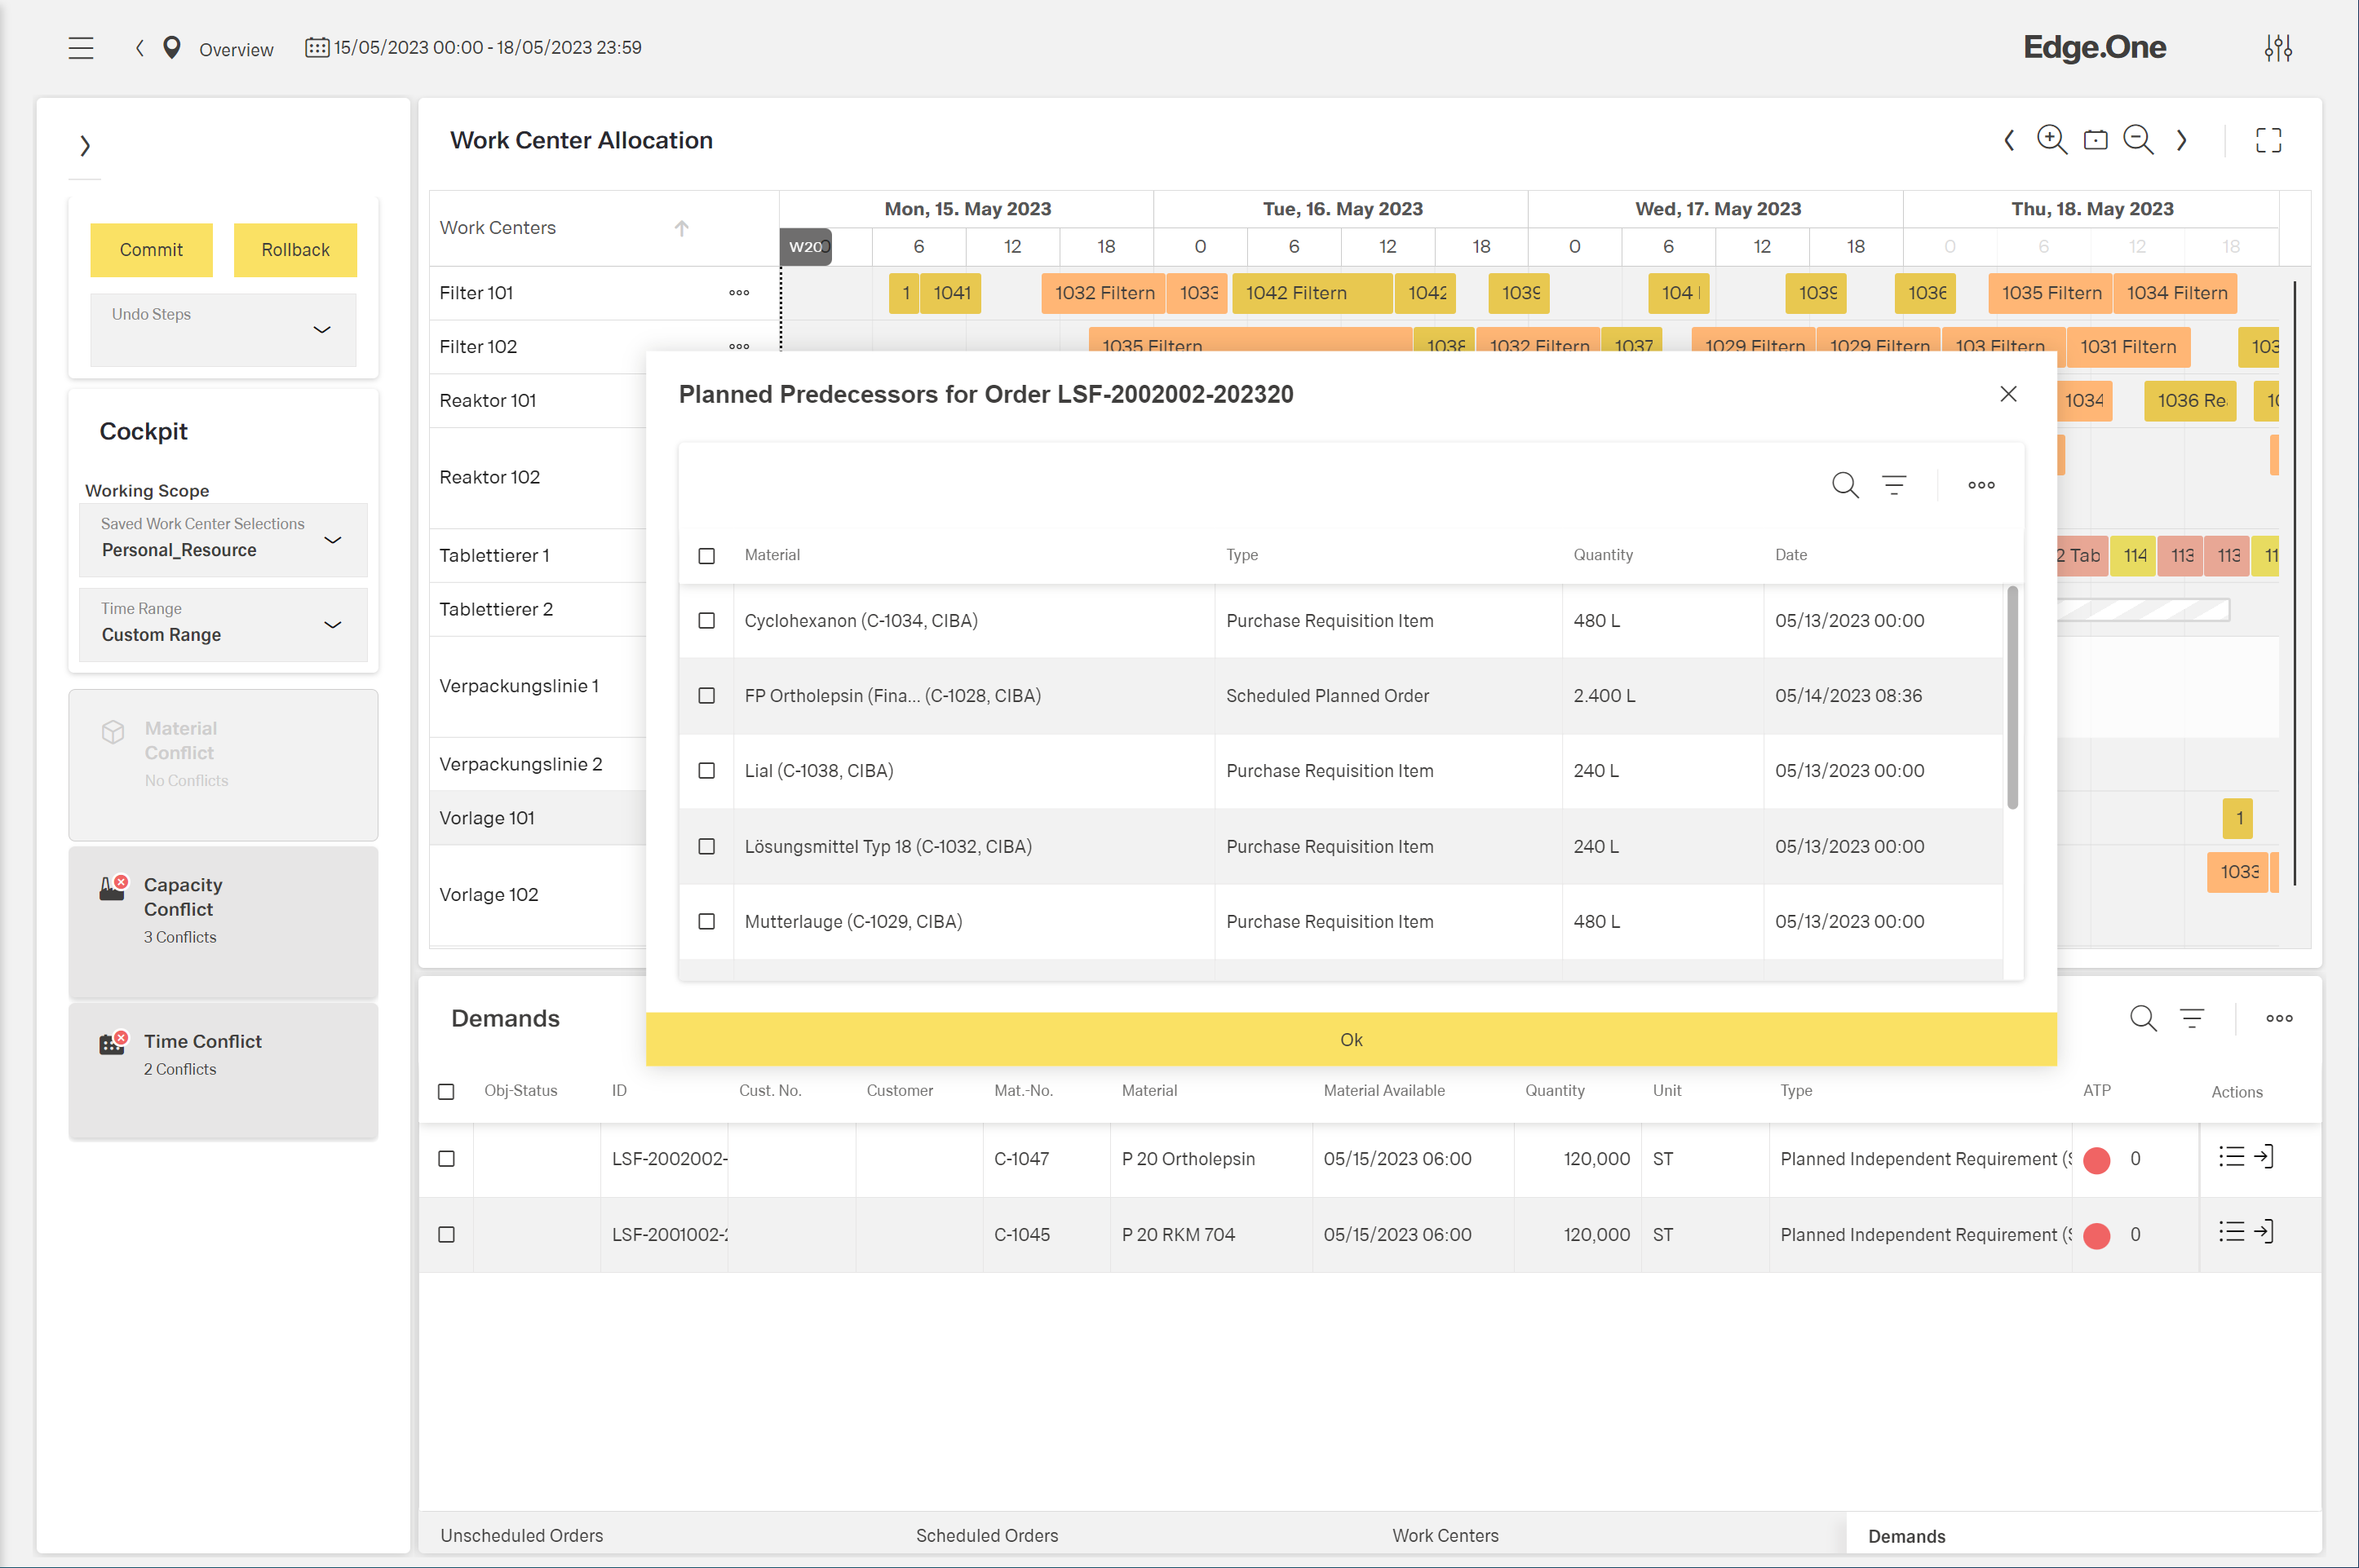Sort by Material column in Predecessors
Image resolution: width=2359 pixels, height=1568 pixels.
(x=772, y=555)
